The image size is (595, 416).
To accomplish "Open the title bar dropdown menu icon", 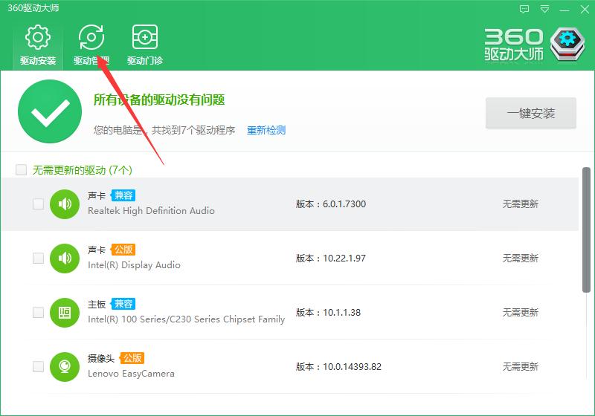I will [x=544, y=9].
